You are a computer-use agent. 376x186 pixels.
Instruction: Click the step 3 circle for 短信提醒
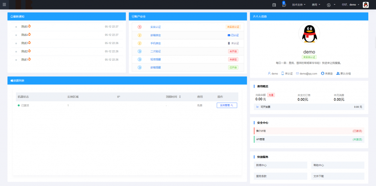[140, 59]
